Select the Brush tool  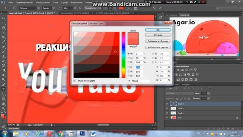coord(3,51)
